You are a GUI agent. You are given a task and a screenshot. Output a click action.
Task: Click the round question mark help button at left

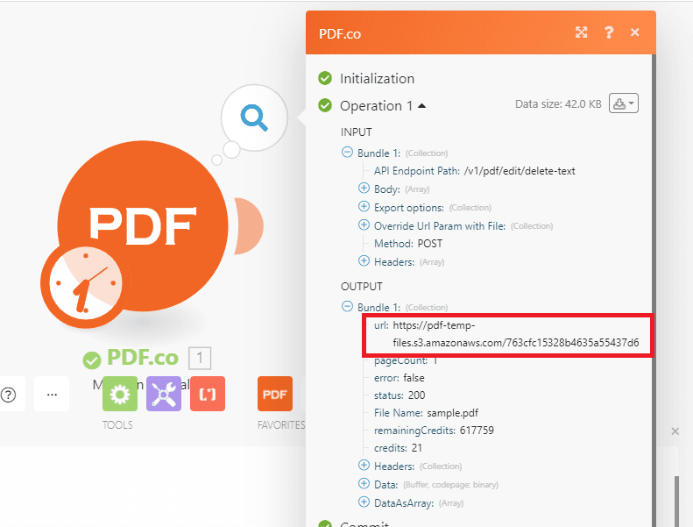(x=9, y=395)
